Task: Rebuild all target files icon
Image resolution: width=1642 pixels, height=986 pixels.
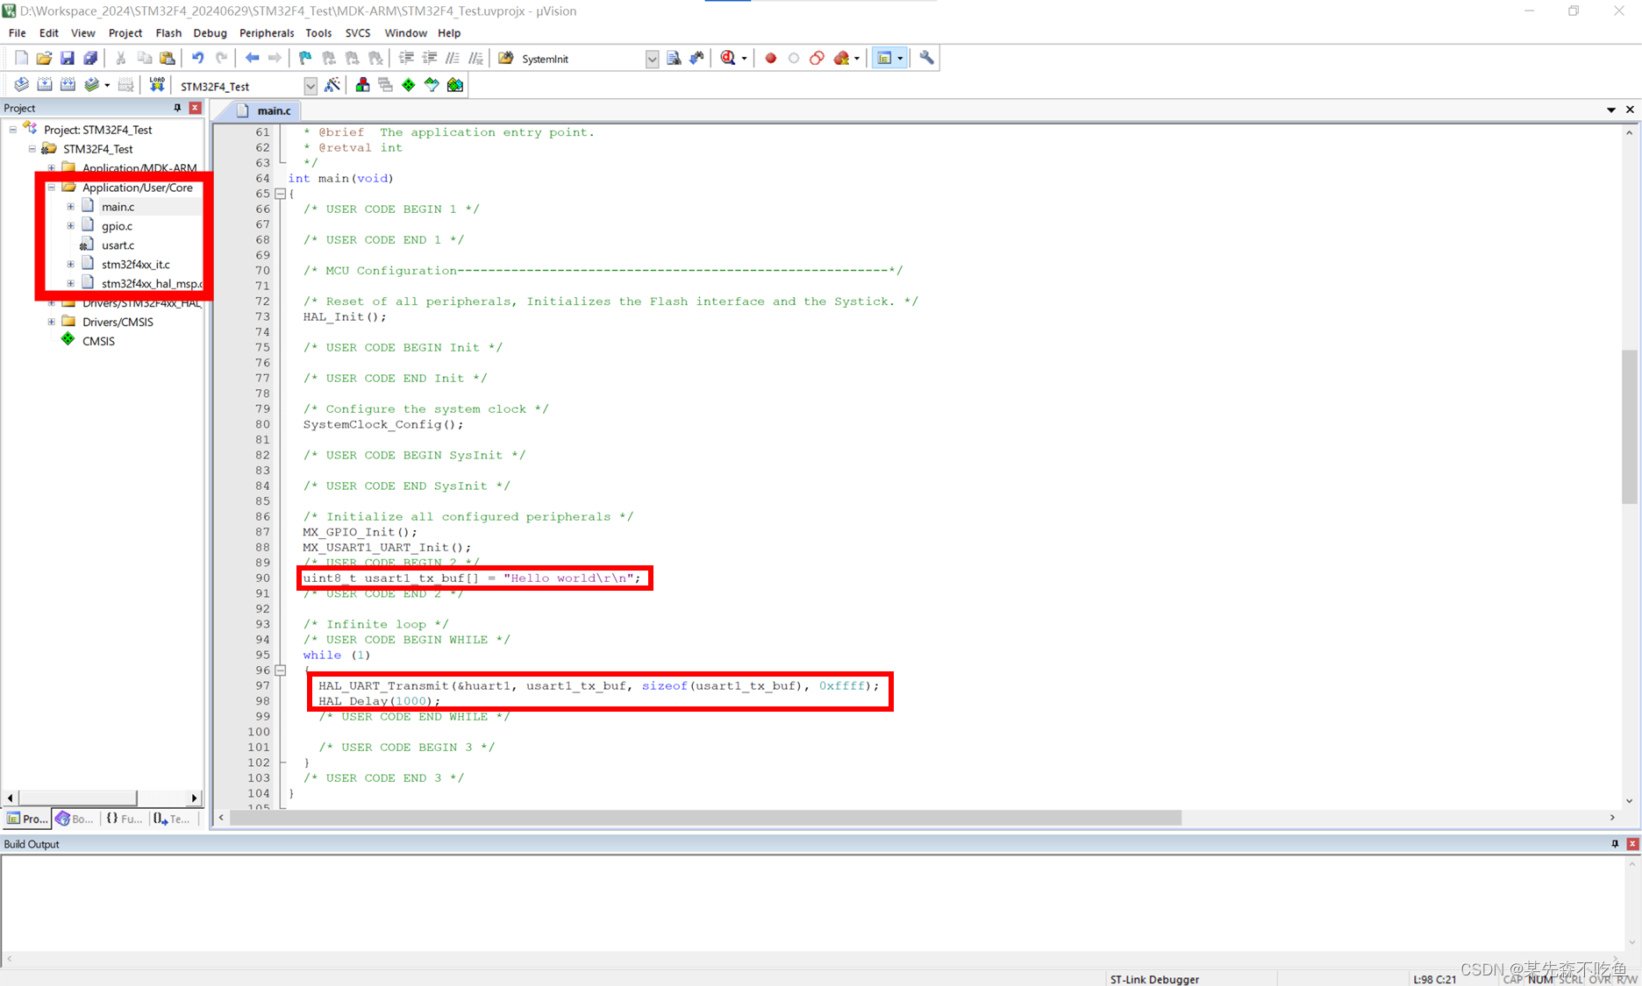Action: [68, 85]
